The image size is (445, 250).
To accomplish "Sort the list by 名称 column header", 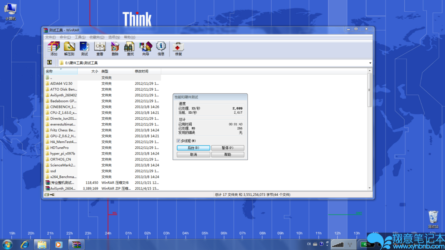I will (x=61, y=71).
